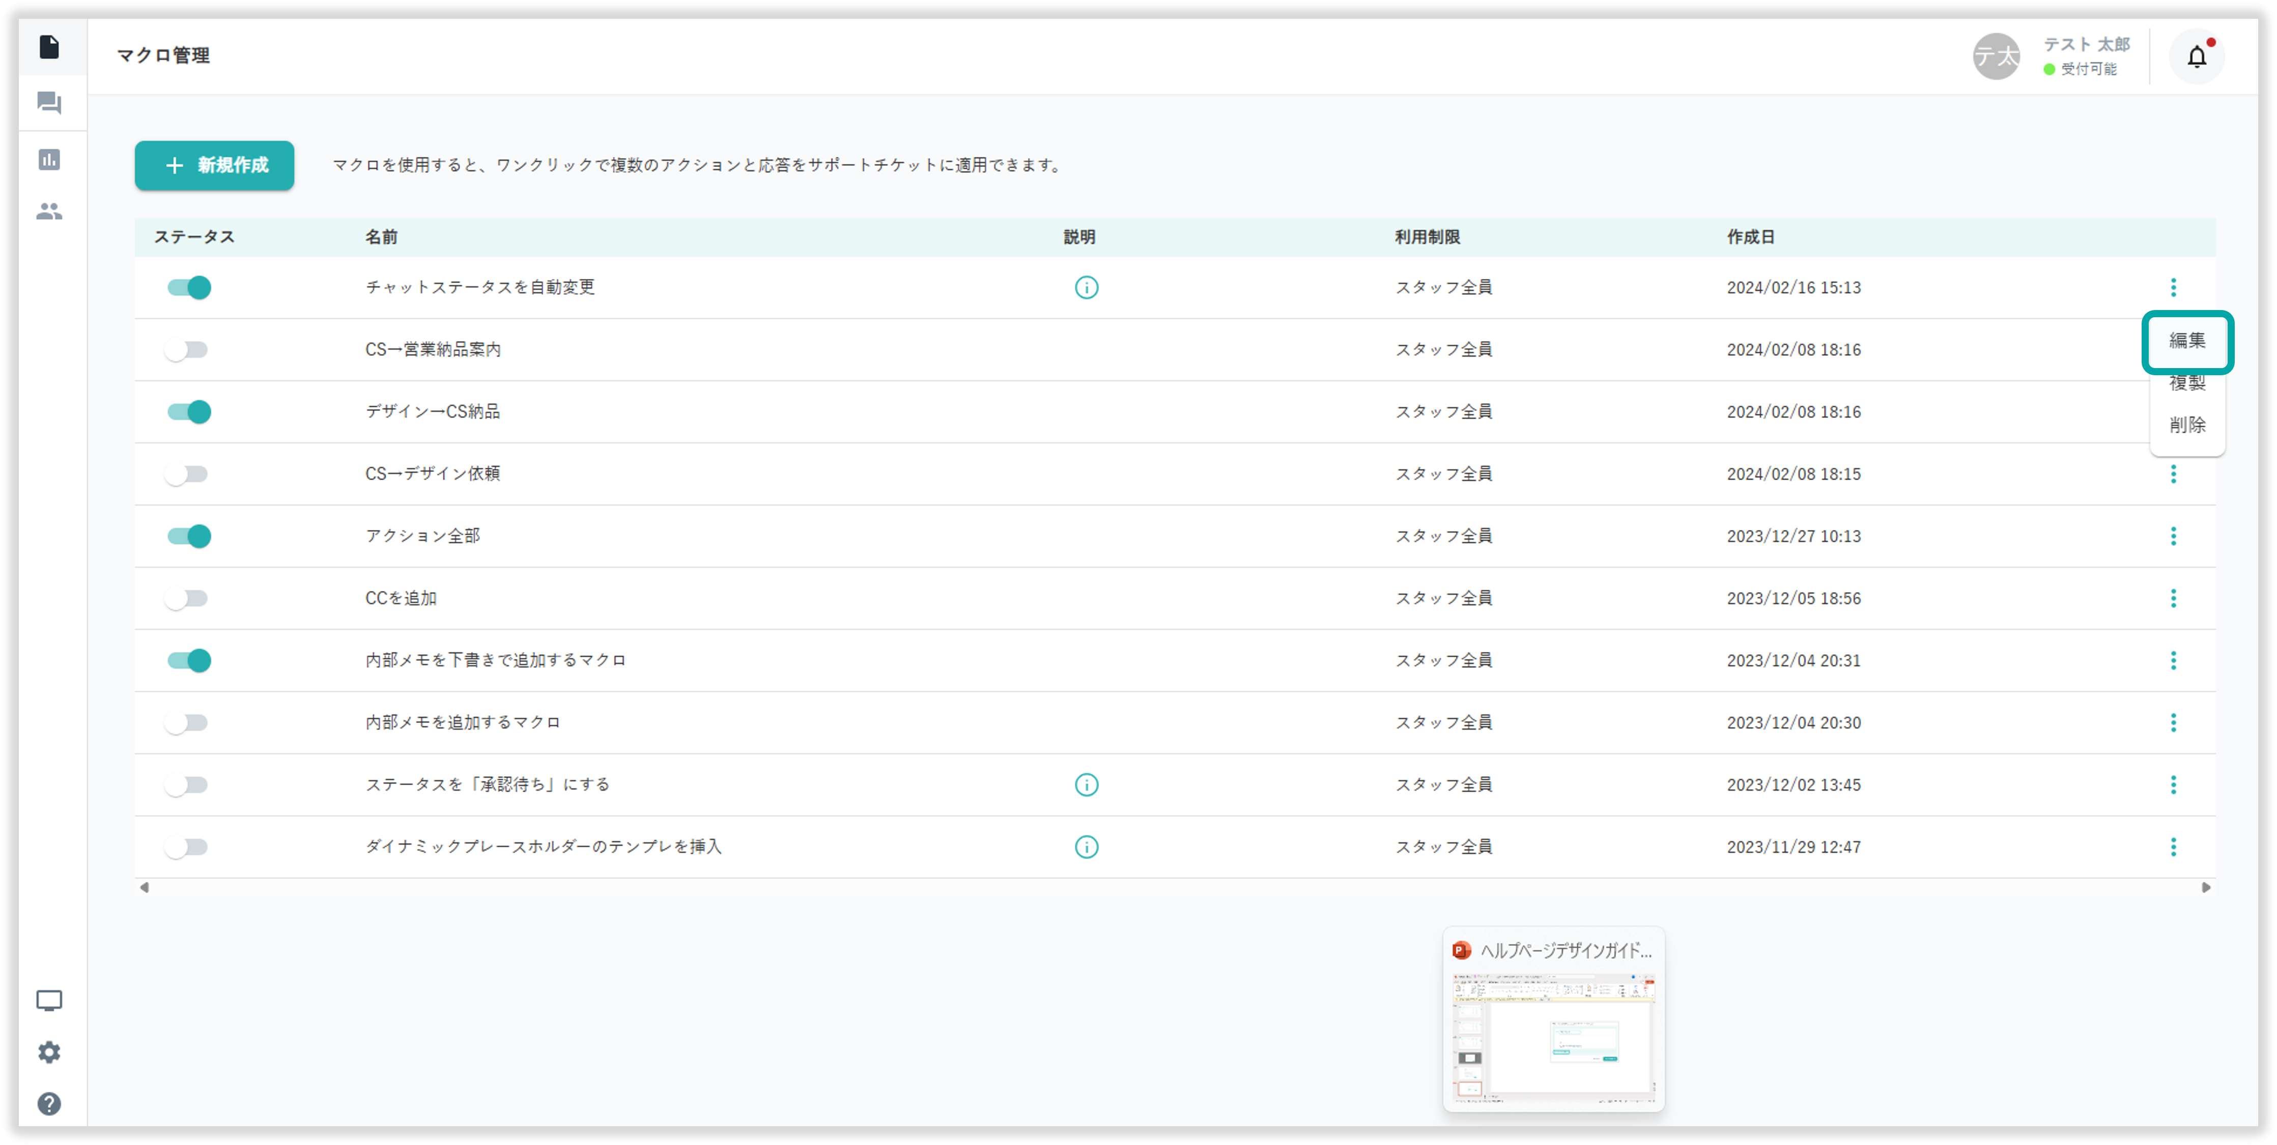Open three-dot menu for アクション全部 row

[2174, 537]
